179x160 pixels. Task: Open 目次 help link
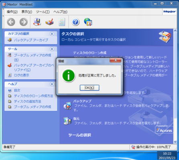17,90
